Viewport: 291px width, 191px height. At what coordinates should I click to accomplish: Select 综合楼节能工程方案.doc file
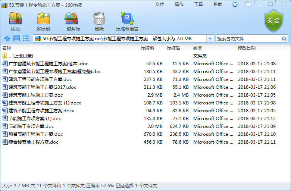[33, 142]
